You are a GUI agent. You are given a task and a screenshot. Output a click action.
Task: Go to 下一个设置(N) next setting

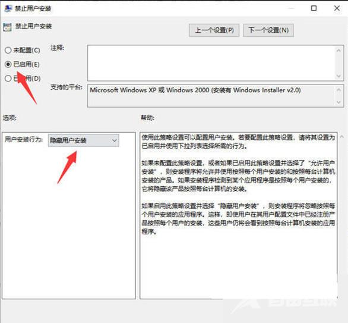tap(268, 30)
